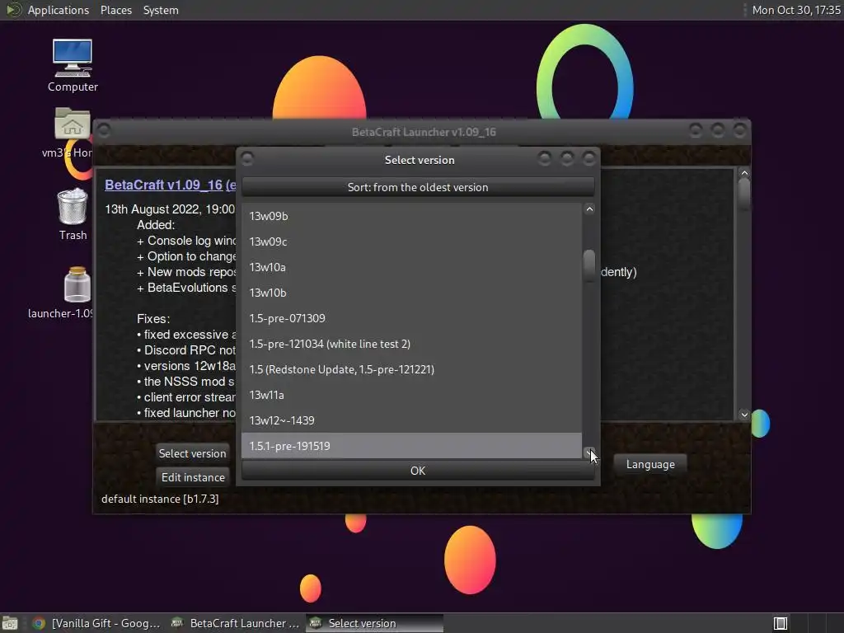Image resolution: width=844 pixels, height=633 pixels.
Task: Click the Select version button in the launcher
Action: (x=192, y=453)
